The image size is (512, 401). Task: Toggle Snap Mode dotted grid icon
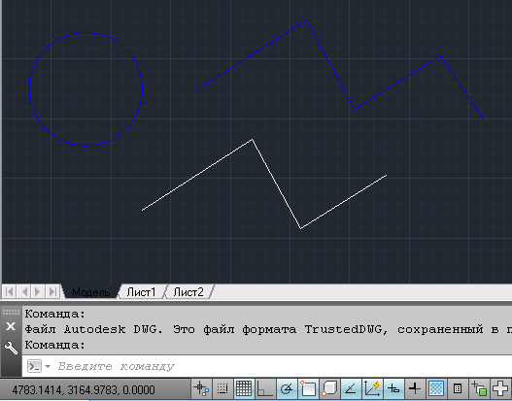222,389
